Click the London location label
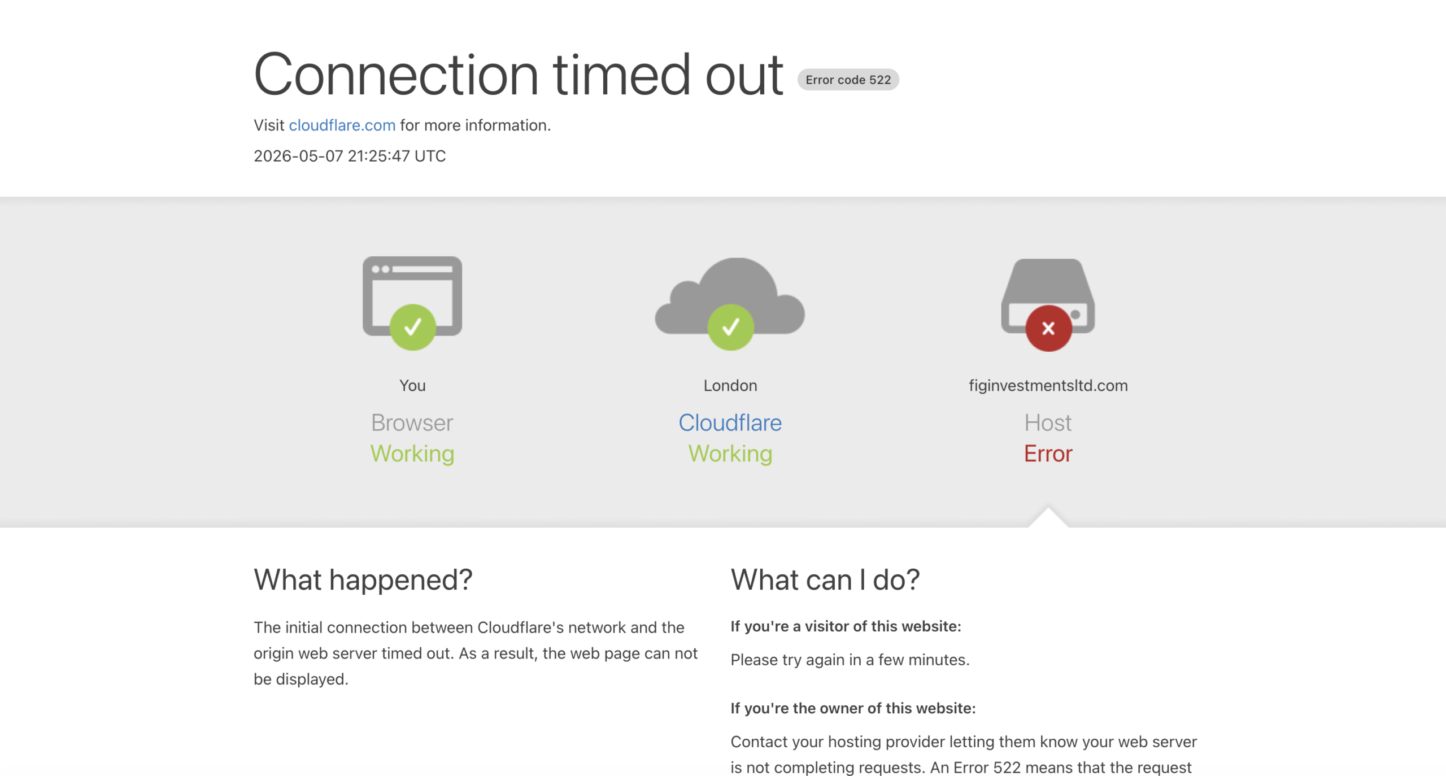1446x776 pixels. coord(730,385)
